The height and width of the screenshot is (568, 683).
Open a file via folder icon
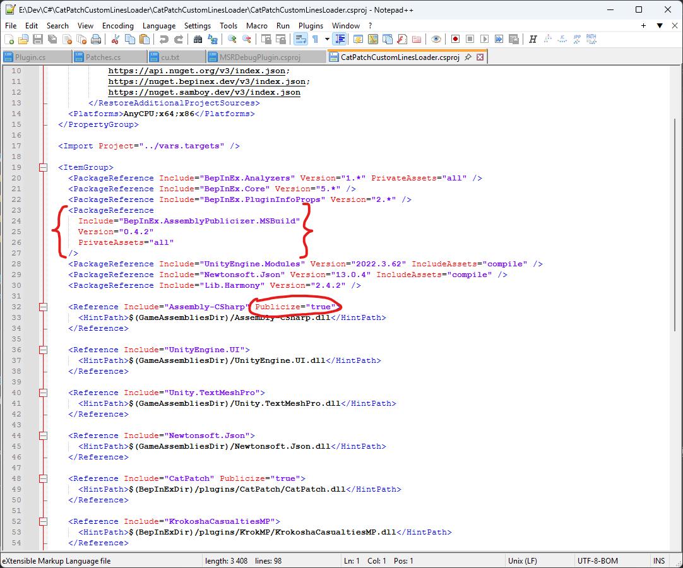click(23, 39)
